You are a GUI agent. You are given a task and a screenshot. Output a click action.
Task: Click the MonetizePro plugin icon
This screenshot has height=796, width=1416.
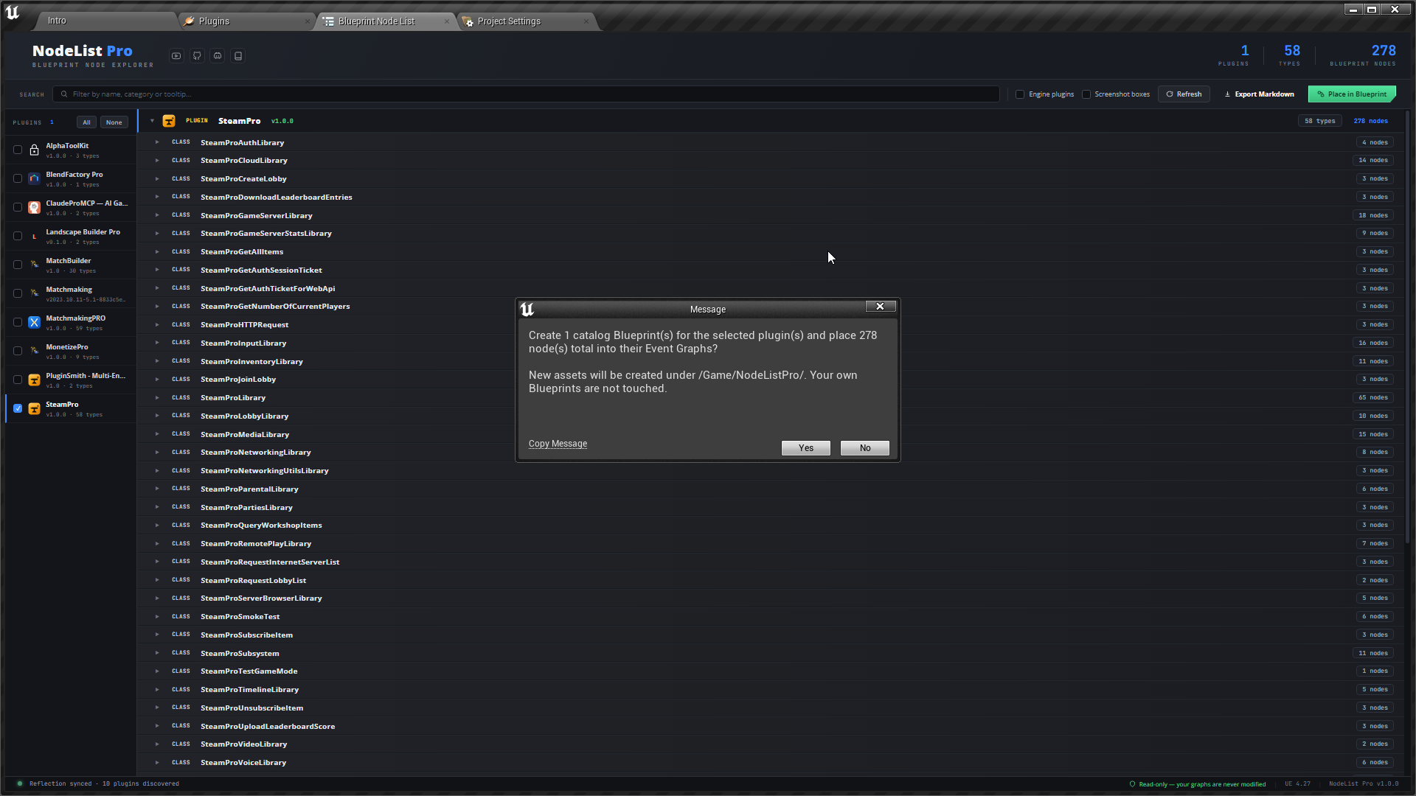coord(34,351)
